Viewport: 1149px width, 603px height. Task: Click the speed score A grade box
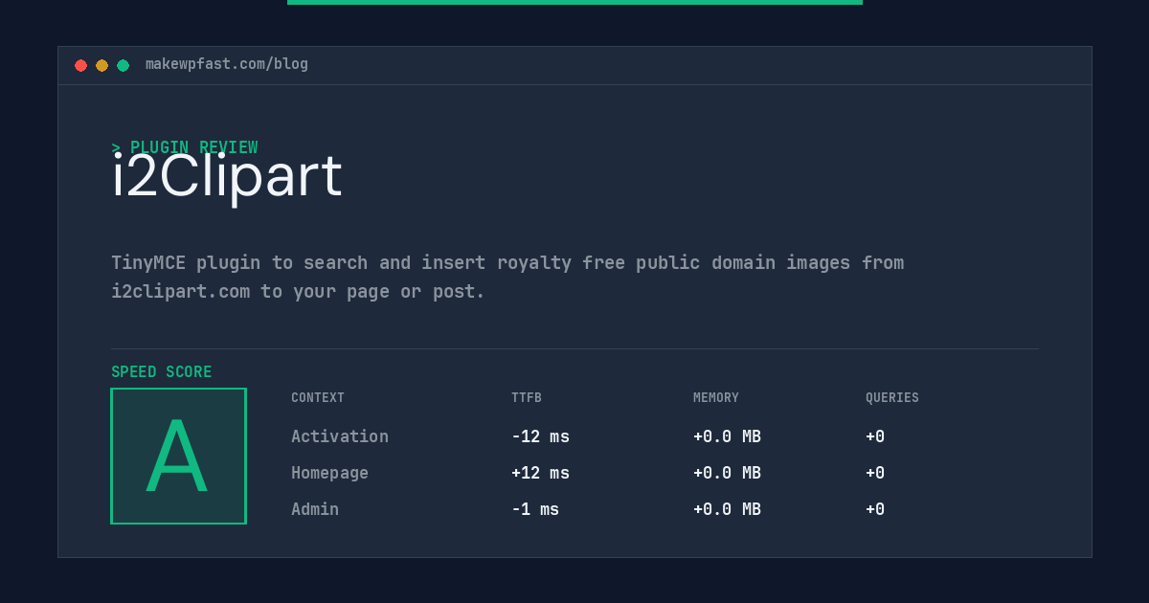pos(178,456)
